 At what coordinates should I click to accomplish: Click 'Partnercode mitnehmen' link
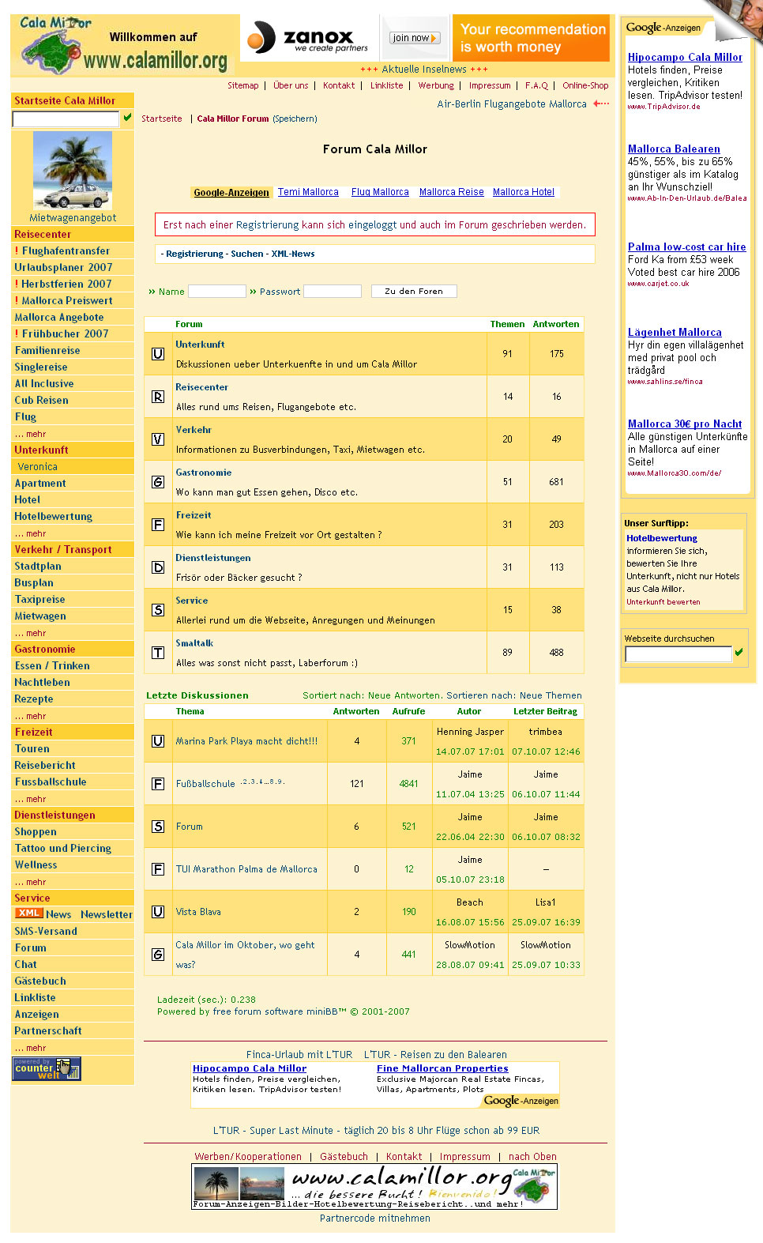(x=375, y=1218)
